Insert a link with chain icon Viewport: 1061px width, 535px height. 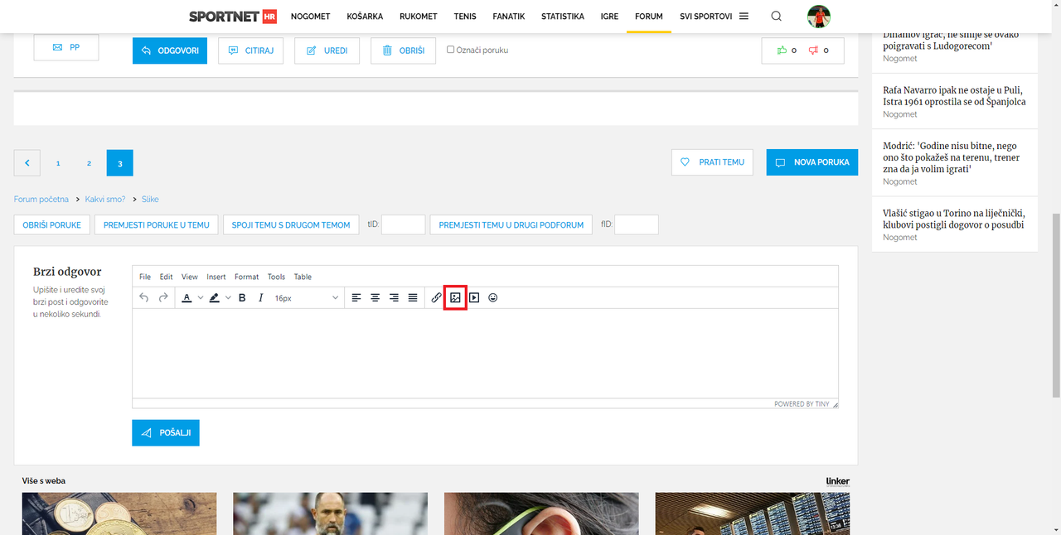pyautogui.click(x=436, y=297)
